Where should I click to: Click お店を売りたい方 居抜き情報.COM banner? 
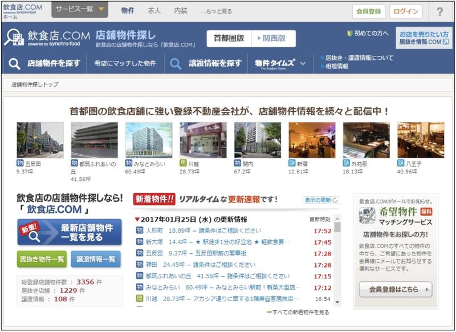[x=424, y=38]
